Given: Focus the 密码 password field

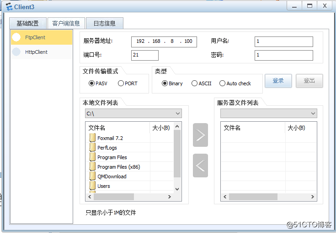Looking at the screenshot, I should (284, 55).
